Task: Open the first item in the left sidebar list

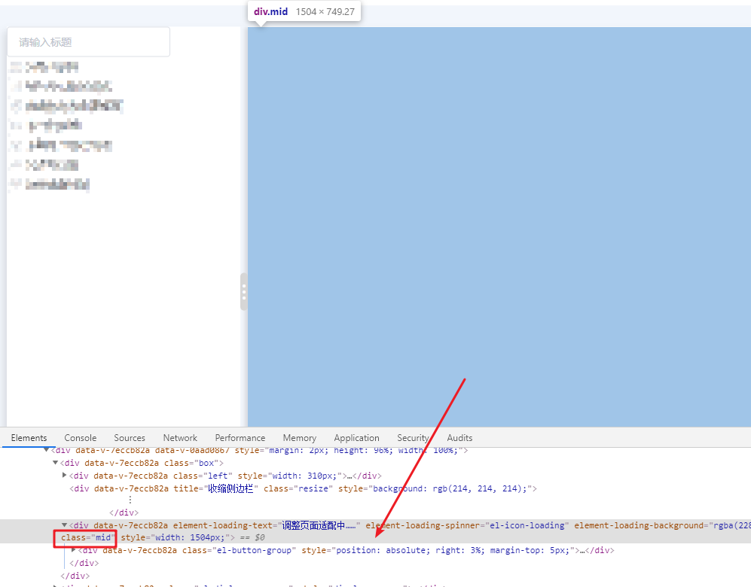Action: click(44, 66)
